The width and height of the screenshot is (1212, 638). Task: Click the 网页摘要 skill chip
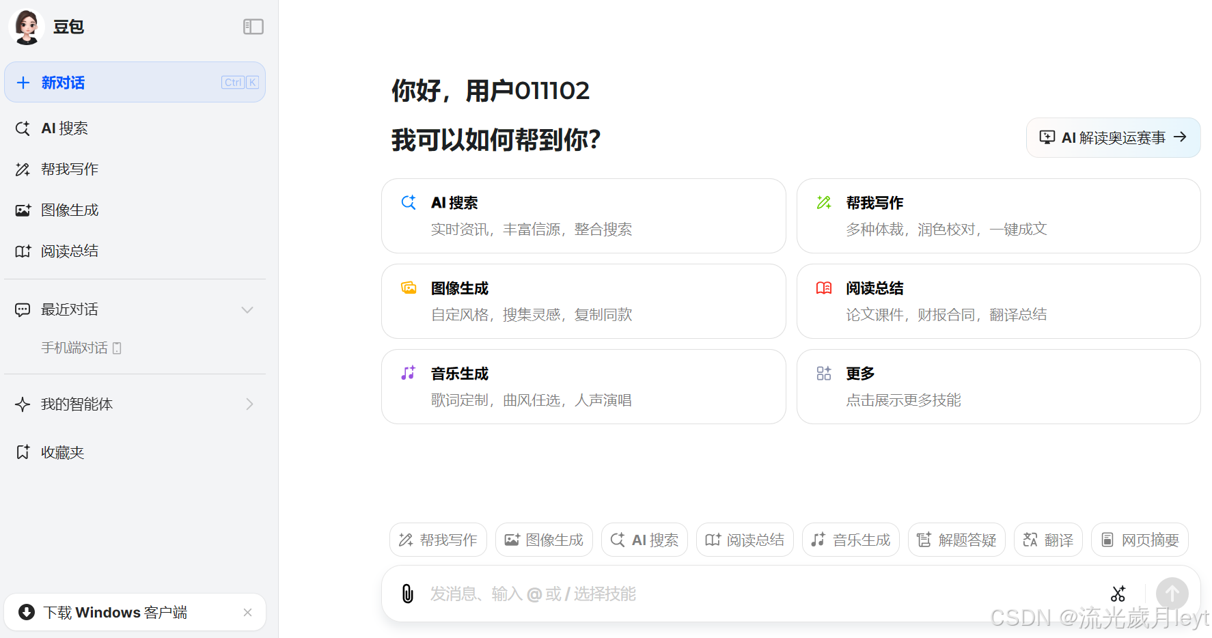[x=1140, y=540]
